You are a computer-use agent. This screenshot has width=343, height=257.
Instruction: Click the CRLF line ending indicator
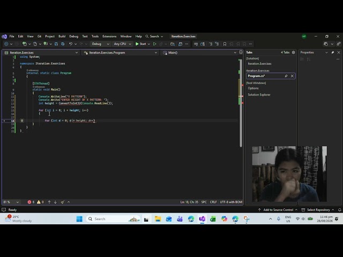pos(213,202)
